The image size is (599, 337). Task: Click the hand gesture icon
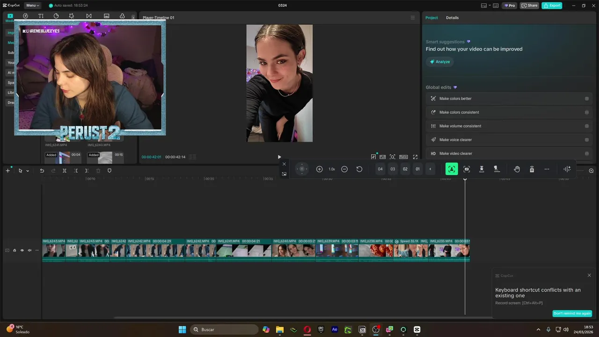point(517,169)
